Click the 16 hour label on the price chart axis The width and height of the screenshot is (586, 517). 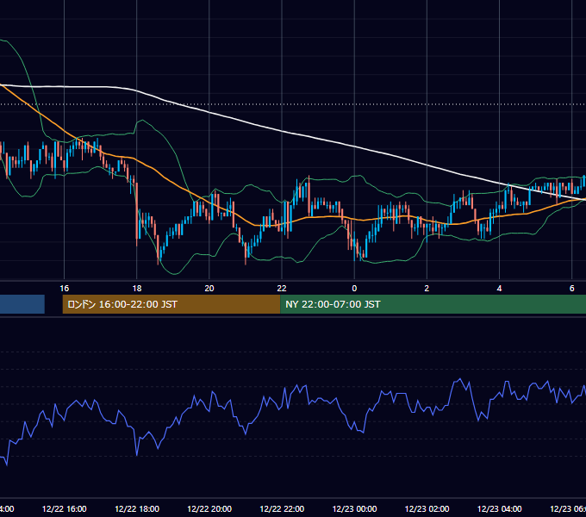point(65,288)
